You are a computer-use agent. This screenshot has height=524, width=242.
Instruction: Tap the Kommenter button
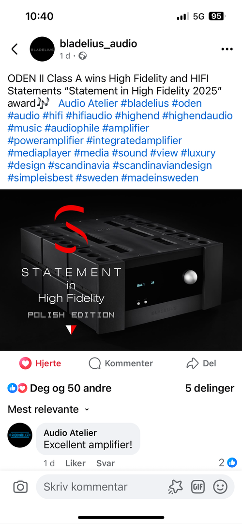click(x=121, y=363)
